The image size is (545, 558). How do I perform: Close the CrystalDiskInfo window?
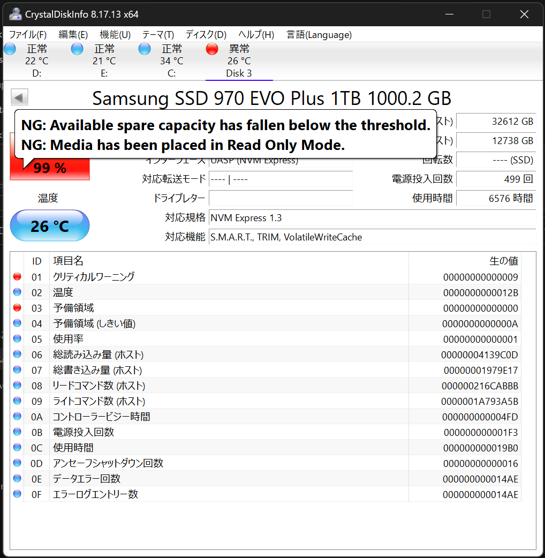524,14
